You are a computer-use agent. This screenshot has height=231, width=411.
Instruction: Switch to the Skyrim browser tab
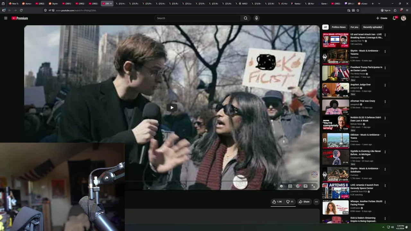coord(53,4)
